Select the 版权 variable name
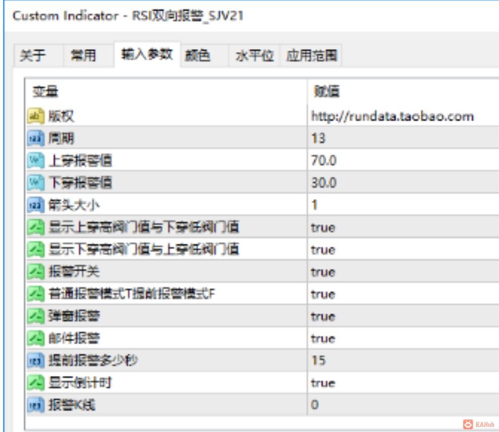The height and width of the screenshot is (432, 499). point(61,116)
